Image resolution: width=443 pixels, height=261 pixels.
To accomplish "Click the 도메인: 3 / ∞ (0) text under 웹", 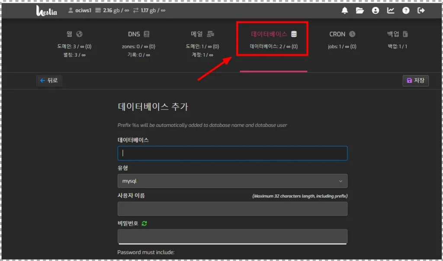I will tap(74, 47).
